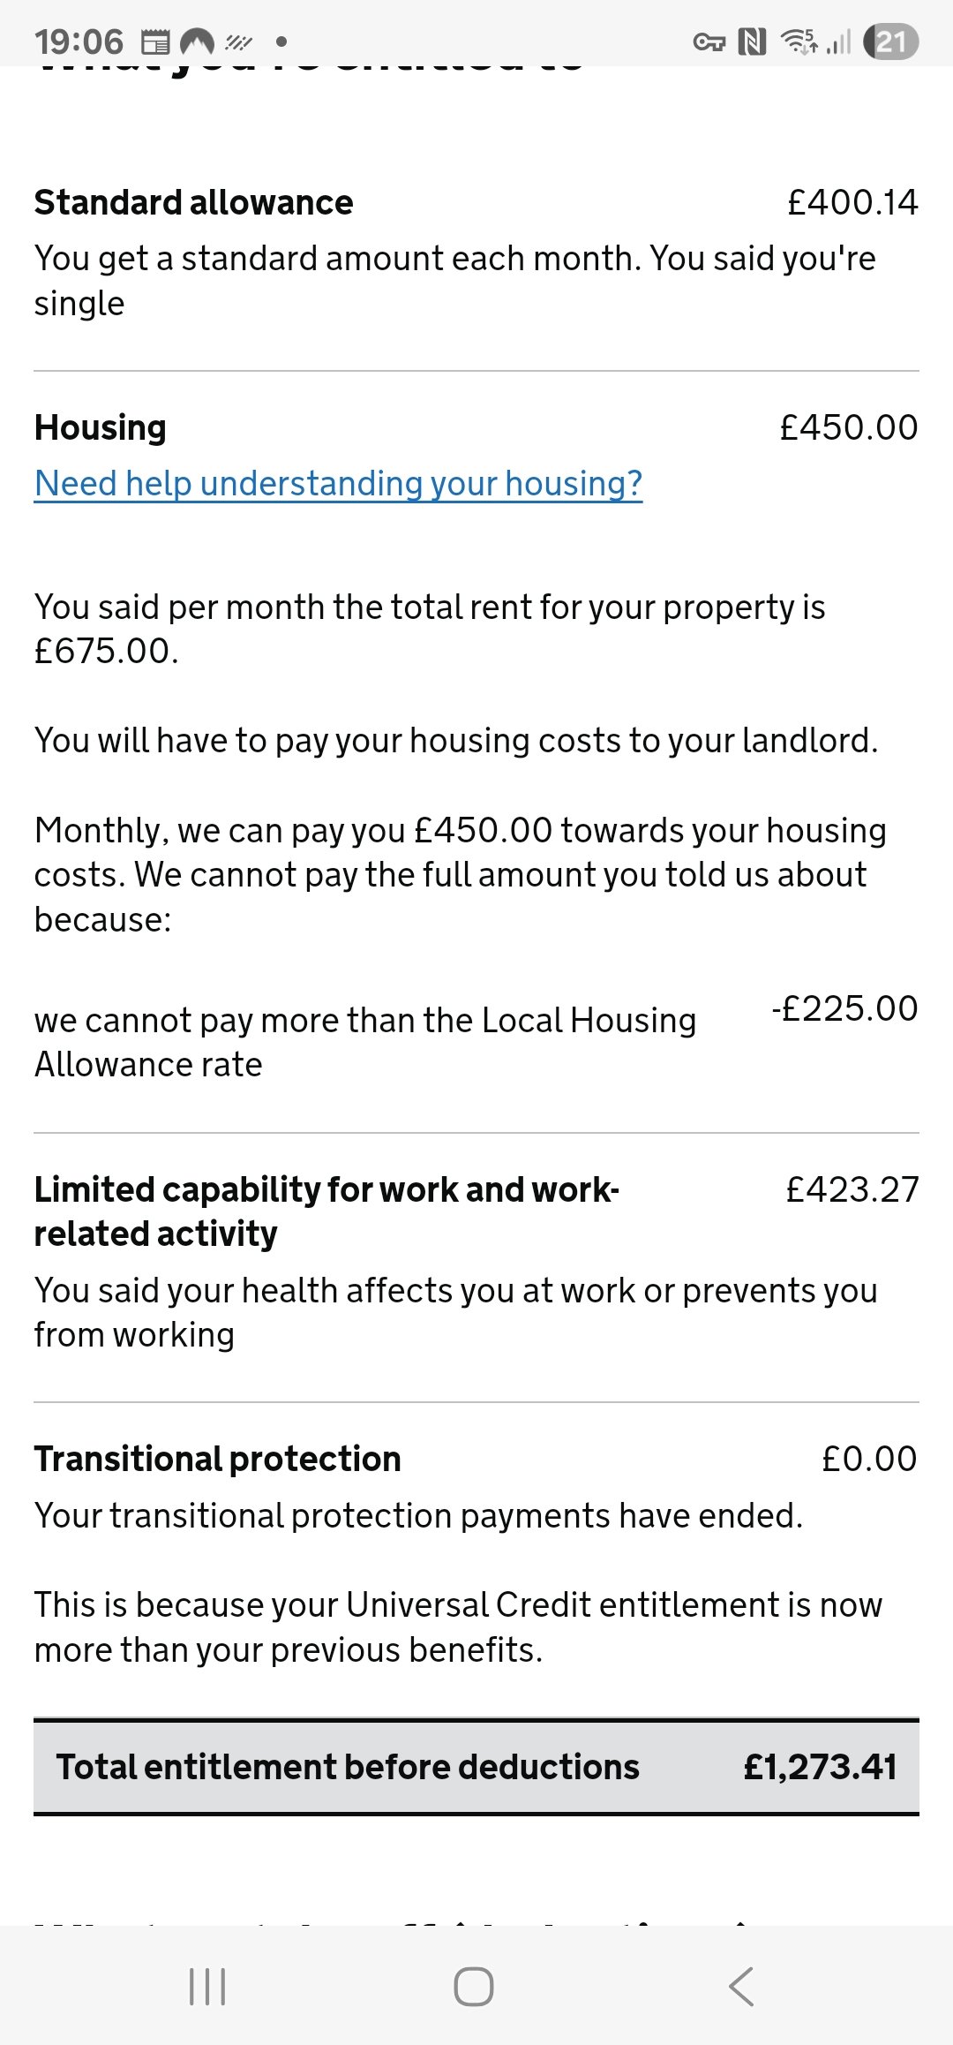Tap the -£225.00 deduction amount
The width and height of the screenshot is (953, 2045).
click(x=844, y=1008)
